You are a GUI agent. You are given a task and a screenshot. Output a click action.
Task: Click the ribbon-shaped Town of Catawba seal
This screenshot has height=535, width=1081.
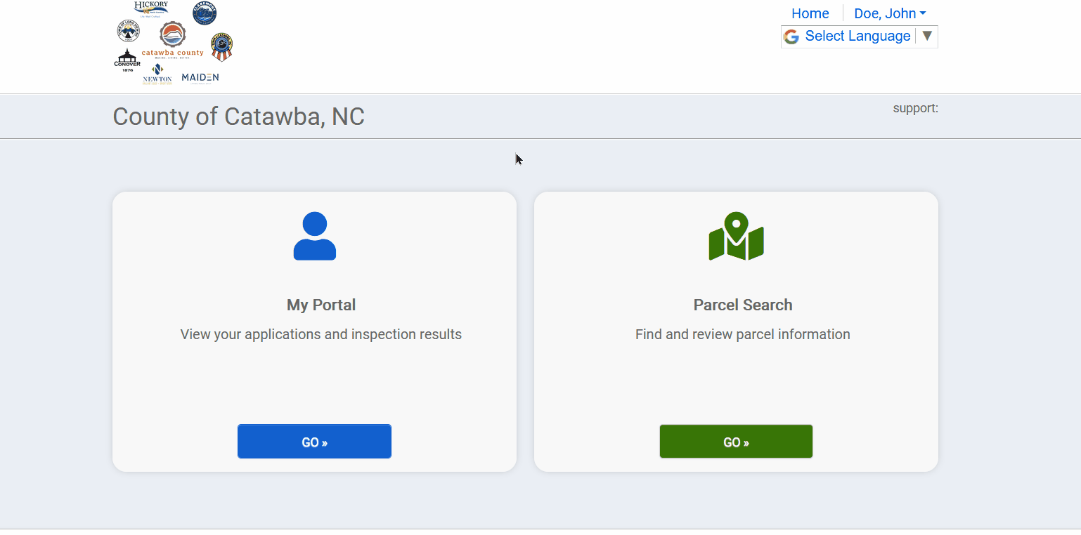[222, 47]
